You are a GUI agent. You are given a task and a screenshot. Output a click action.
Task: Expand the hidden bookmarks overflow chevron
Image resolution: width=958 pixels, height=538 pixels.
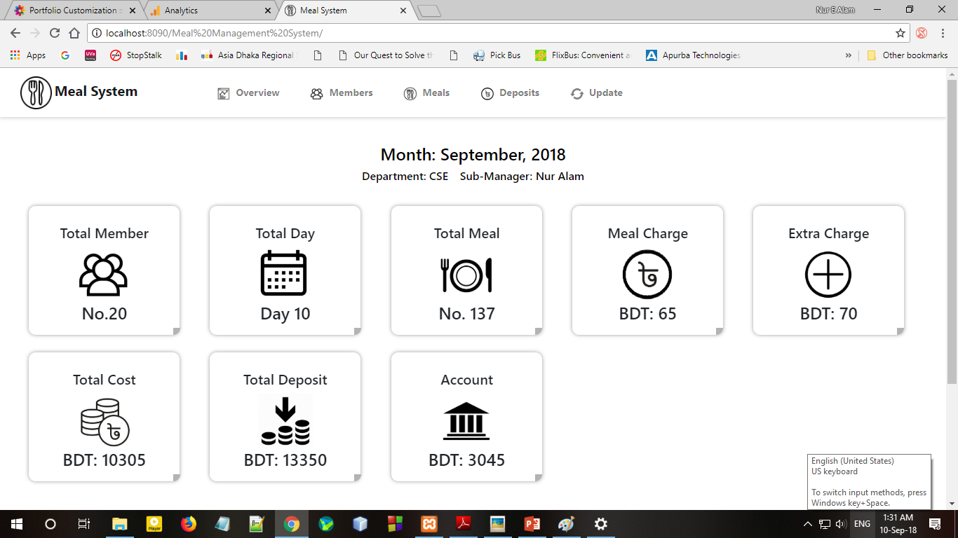(849, 55)
